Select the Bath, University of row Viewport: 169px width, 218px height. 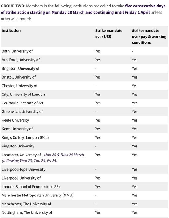pos(84,51)
